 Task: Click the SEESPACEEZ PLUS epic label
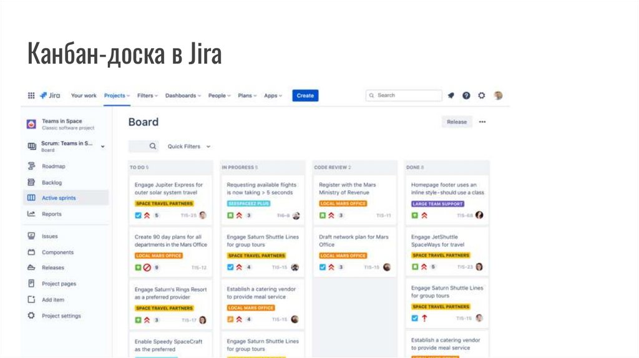click(x=248, y=203)
